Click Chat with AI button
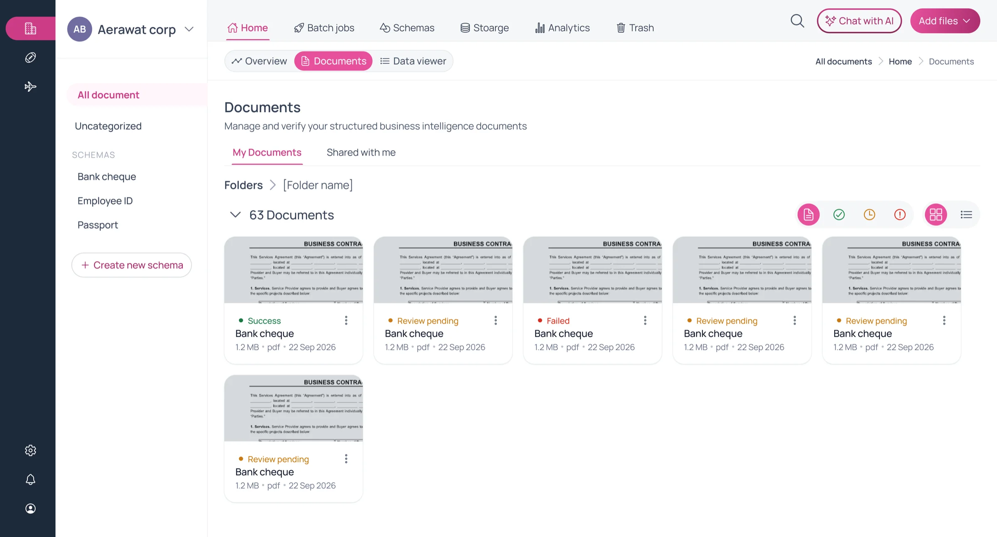This screenshot has height=537, width=997. (x=859, y=21)
